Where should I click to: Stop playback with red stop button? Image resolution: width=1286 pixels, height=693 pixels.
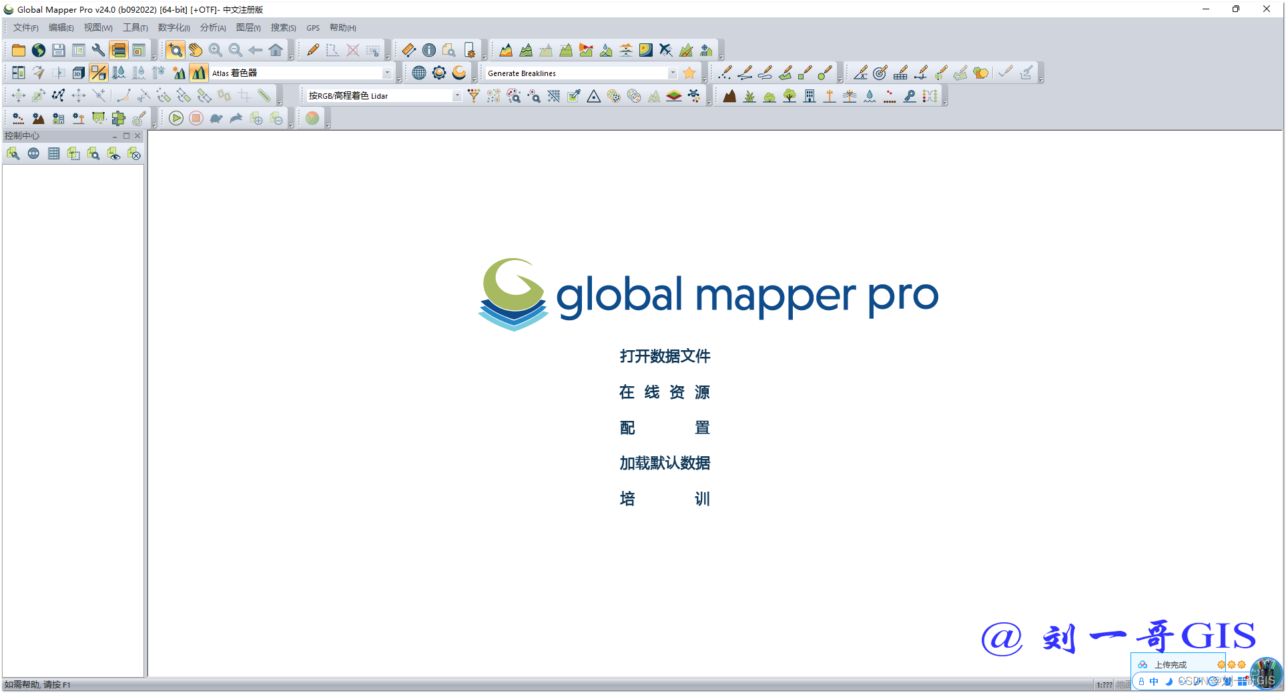(x=196, y=119)
